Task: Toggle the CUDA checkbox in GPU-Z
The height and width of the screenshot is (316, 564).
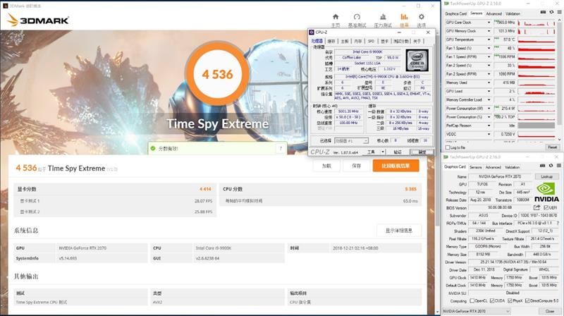Action: [492, 301]
